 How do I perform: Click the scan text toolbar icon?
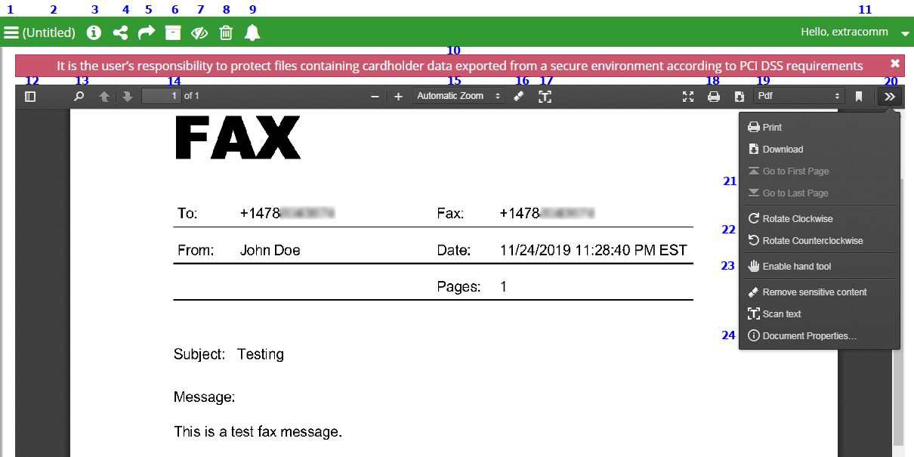click(545, 97)
